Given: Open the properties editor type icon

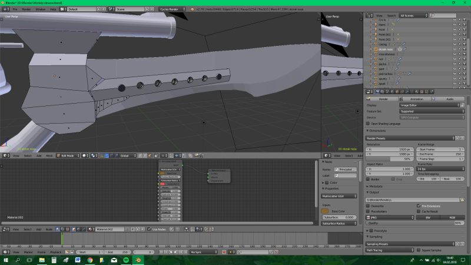Looking at the screenshot, I should (x=369, y=92).
